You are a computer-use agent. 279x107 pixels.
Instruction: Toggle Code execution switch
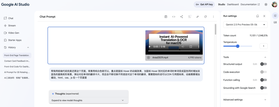pos(263,72)
